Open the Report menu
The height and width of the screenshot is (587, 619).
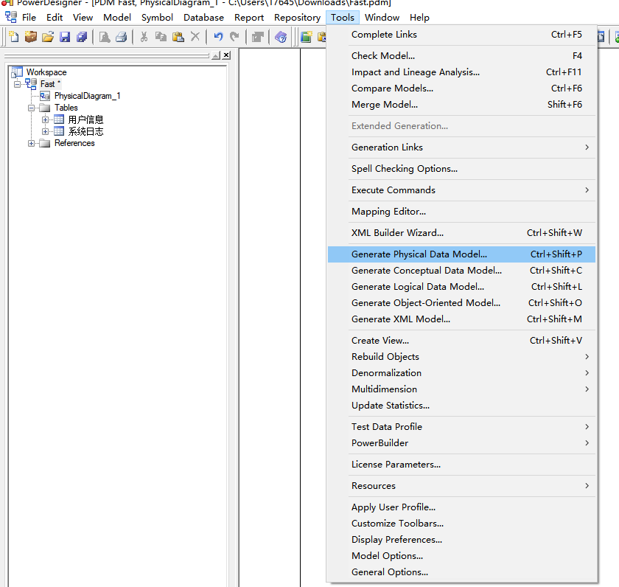(249, 18)
